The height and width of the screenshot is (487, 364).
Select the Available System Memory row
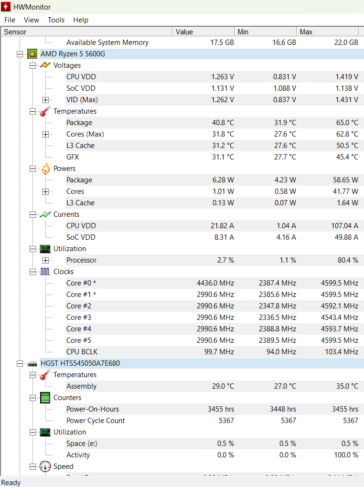(x=214, y=42)
